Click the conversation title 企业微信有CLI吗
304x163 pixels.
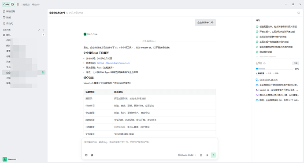pos(57,13)
